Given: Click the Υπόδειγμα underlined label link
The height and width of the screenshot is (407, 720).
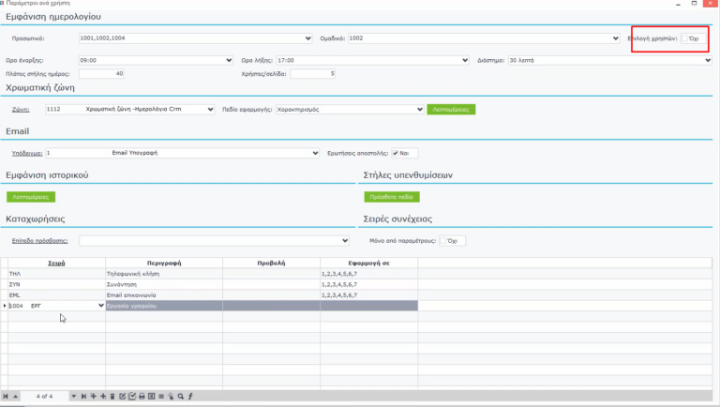Looking at the screenshot, I should (x=27, y=153).
